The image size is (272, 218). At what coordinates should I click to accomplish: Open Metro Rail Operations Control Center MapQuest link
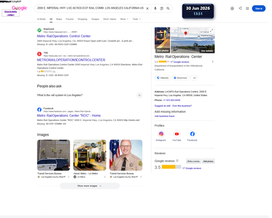click(x=64, y=36)
